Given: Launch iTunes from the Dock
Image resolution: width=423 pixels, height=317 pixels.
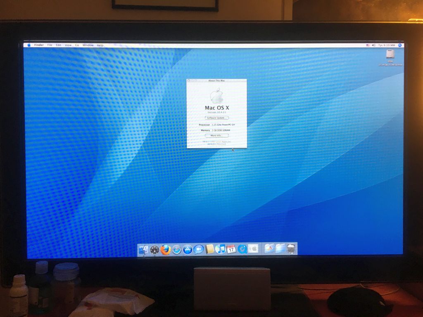Looking at the screenshot, I should [x=220, y=249].
